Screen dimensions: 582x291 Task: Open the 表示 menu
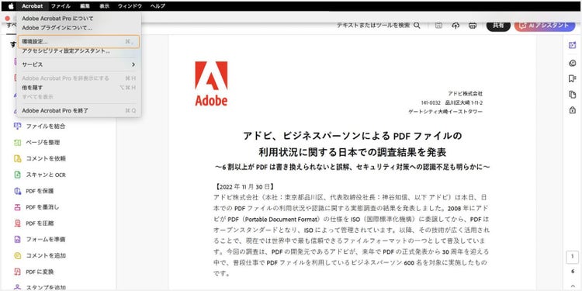coord(104,6)
